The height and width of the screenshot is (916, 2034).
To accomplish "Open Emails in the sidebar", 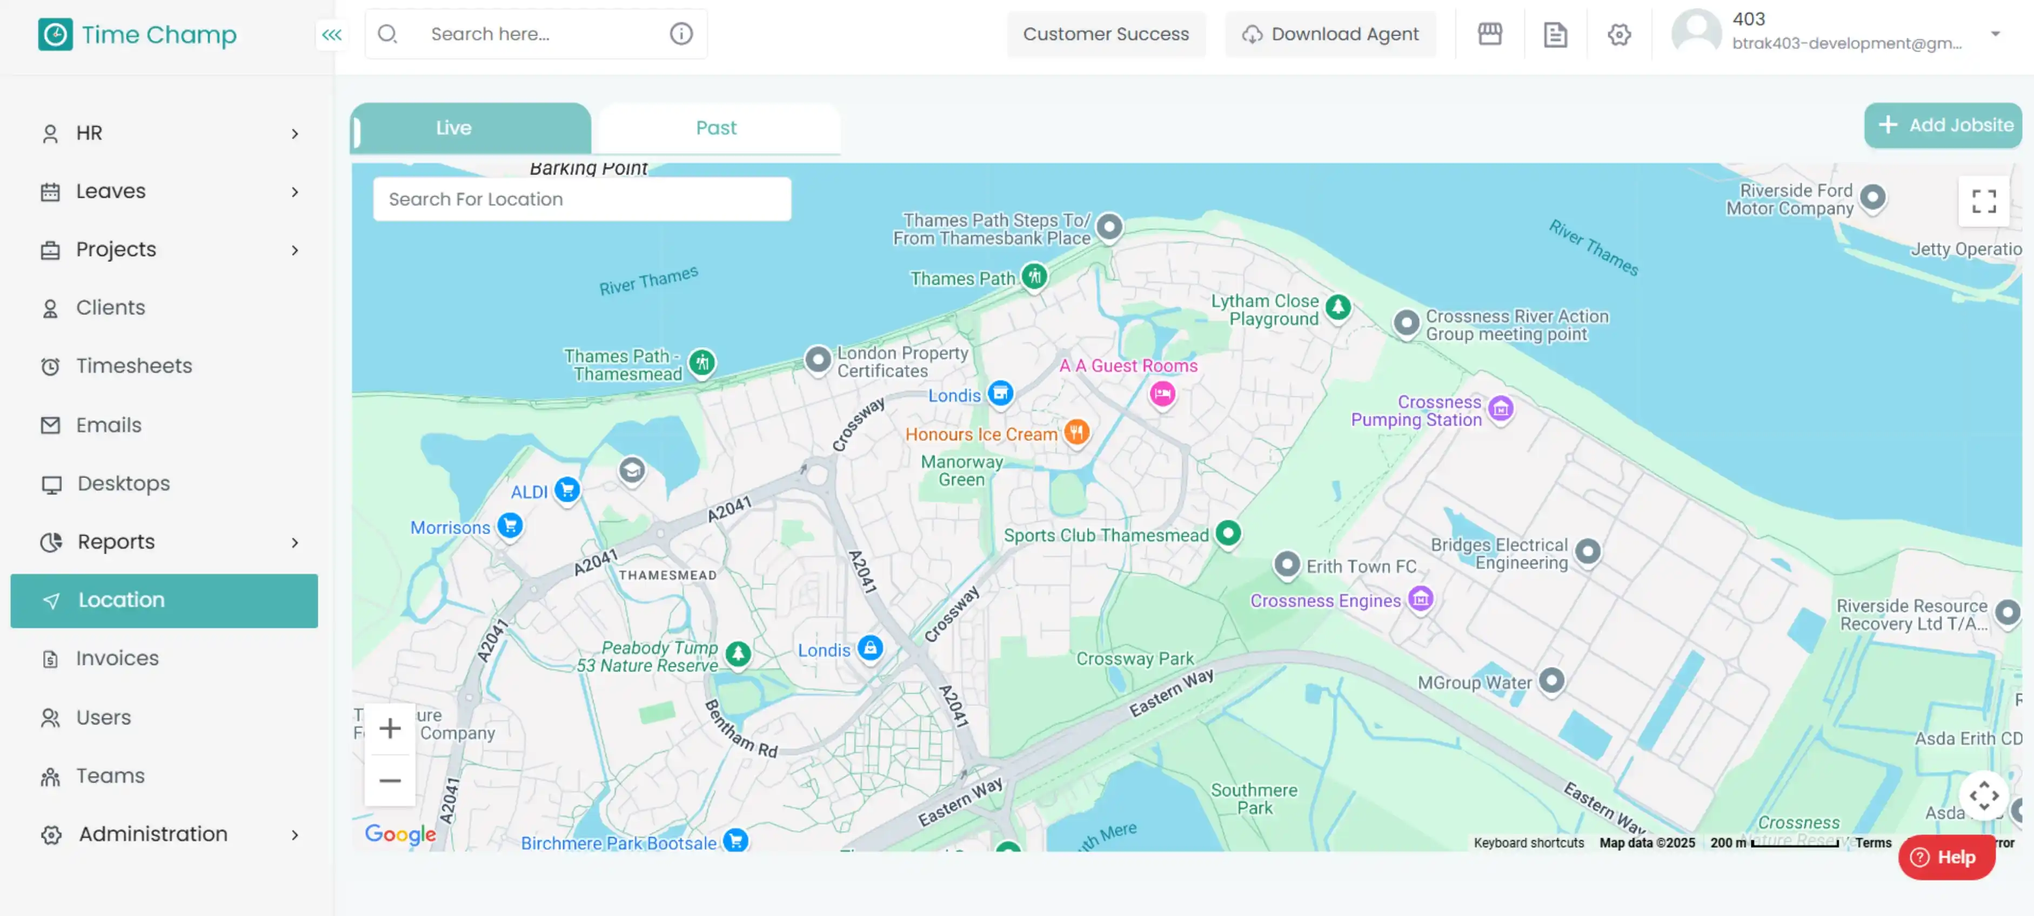I will [x=164, y=425].
